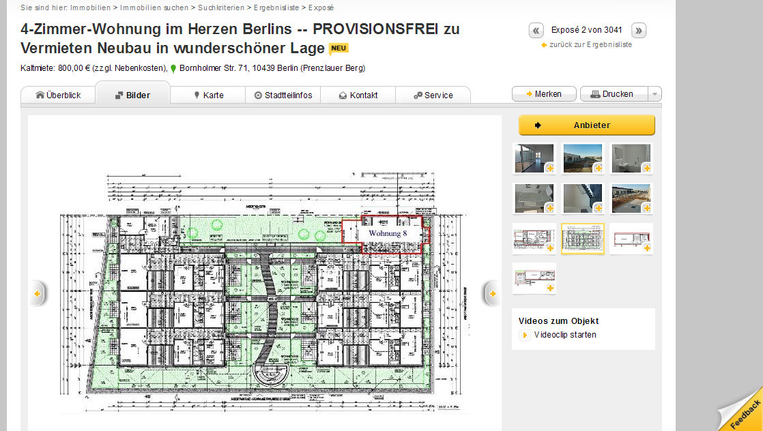Click the zurück zur Ergebnisliste link
Screen dimensions: 763x431
[591, 44]
